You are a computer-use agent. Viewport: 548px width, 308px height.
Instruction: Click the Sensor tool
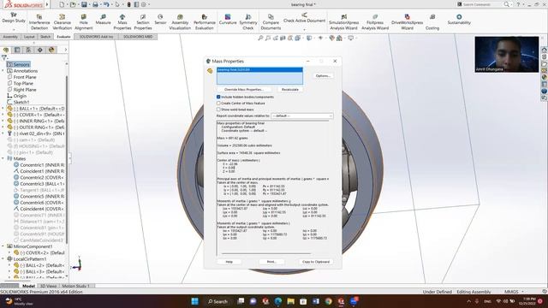[160, 20]
